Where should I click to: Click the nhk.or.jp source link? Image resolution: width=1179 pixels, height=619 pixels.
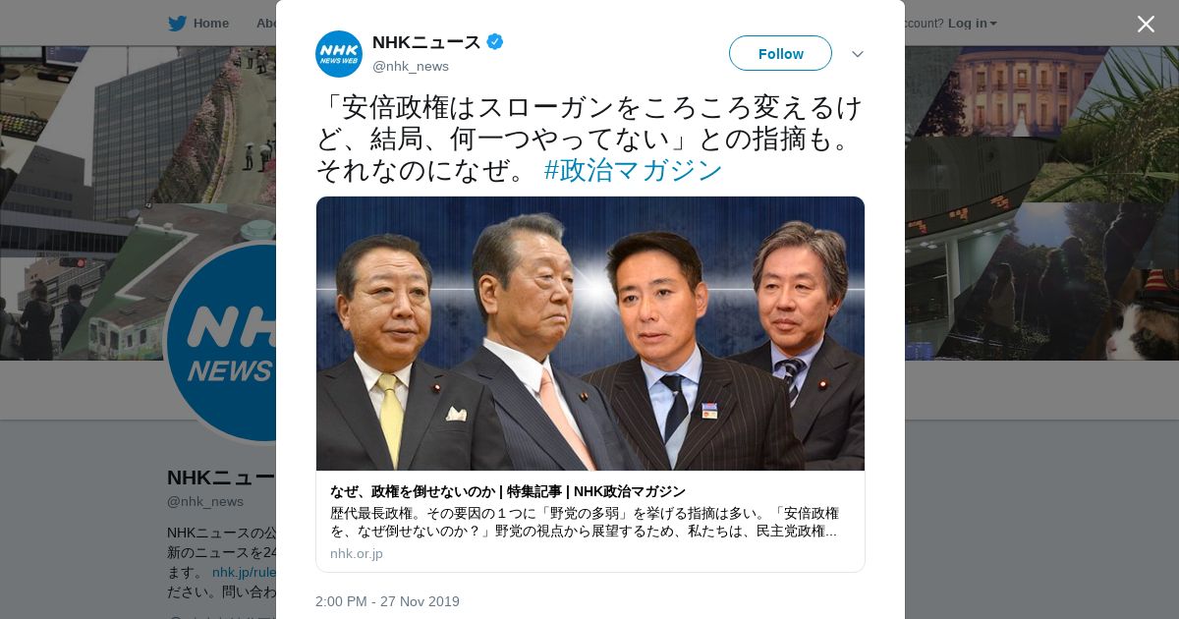pos(357,553)
